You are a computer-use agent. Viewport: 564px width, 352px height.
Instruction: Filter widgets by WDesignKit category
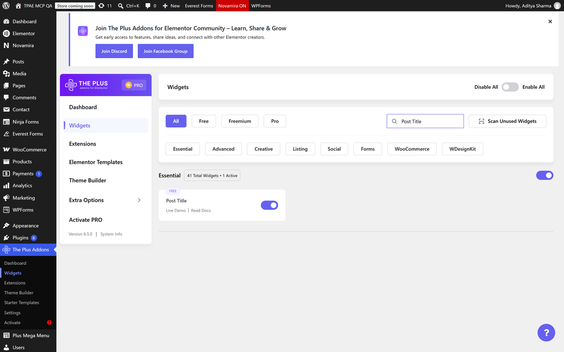tap(462, 149)
